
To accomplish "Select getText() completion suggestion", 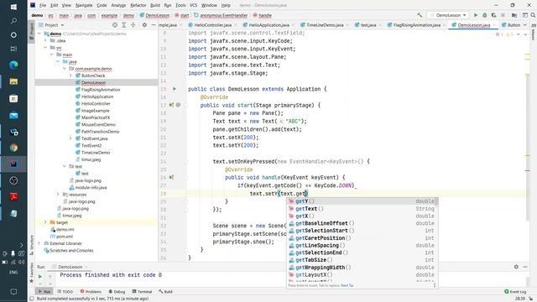I will coord(362,209).
